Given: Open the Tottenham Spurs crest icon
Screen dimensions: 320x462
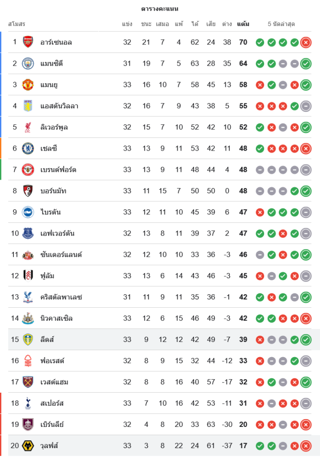Looking at the screenshot, I should [28, 403].
